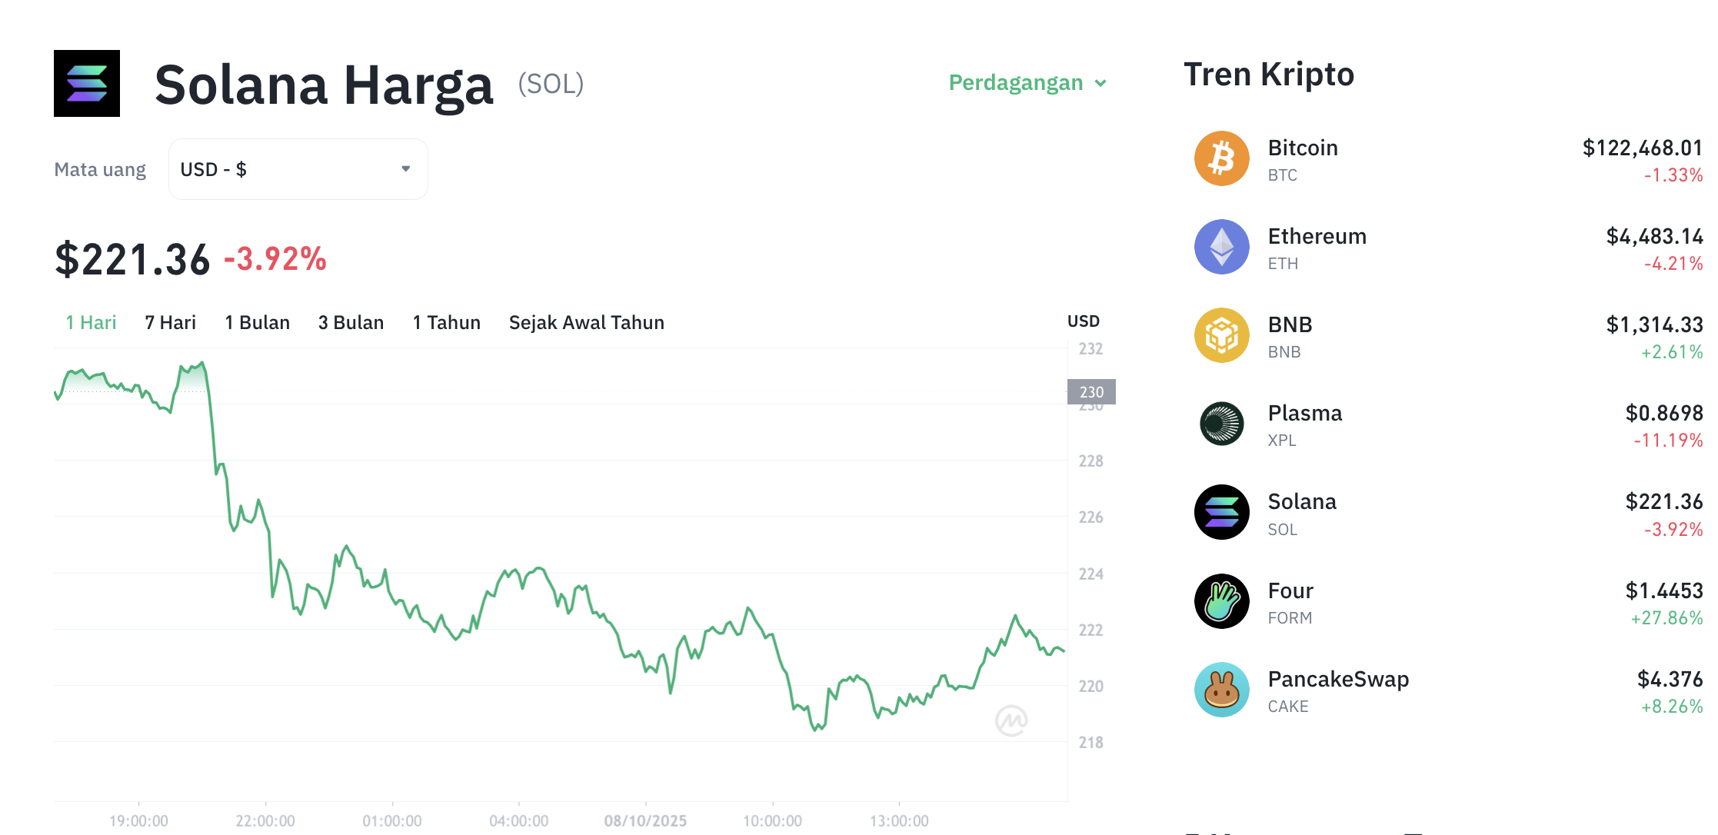Select the 1 Hari chart range
Viewport: 1718px width, 835px height.
pos(91,323)
